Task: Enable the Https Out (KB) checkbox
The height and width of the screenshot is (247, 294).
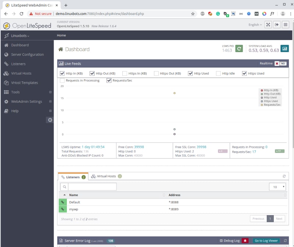Action: 156,73
